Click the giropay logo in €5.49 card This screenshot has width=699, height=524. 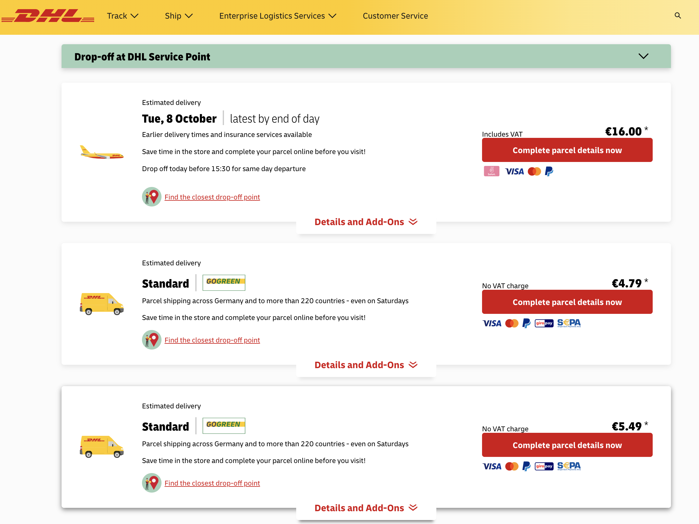coord(544,466)
